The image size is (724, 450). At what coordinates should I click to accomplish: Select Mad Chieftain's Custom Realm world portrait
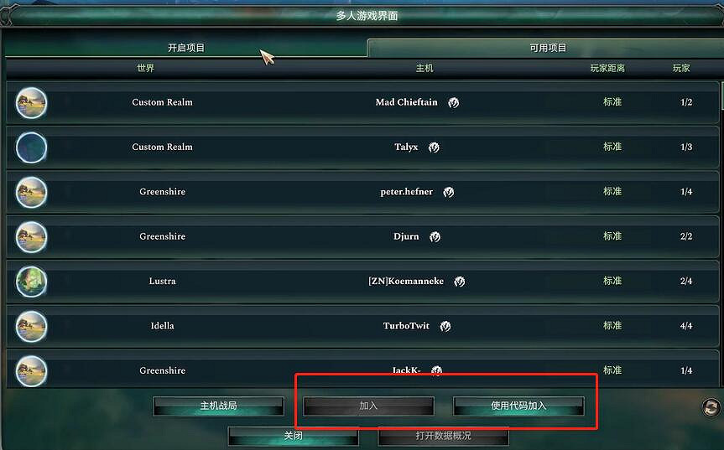(31, 103)
